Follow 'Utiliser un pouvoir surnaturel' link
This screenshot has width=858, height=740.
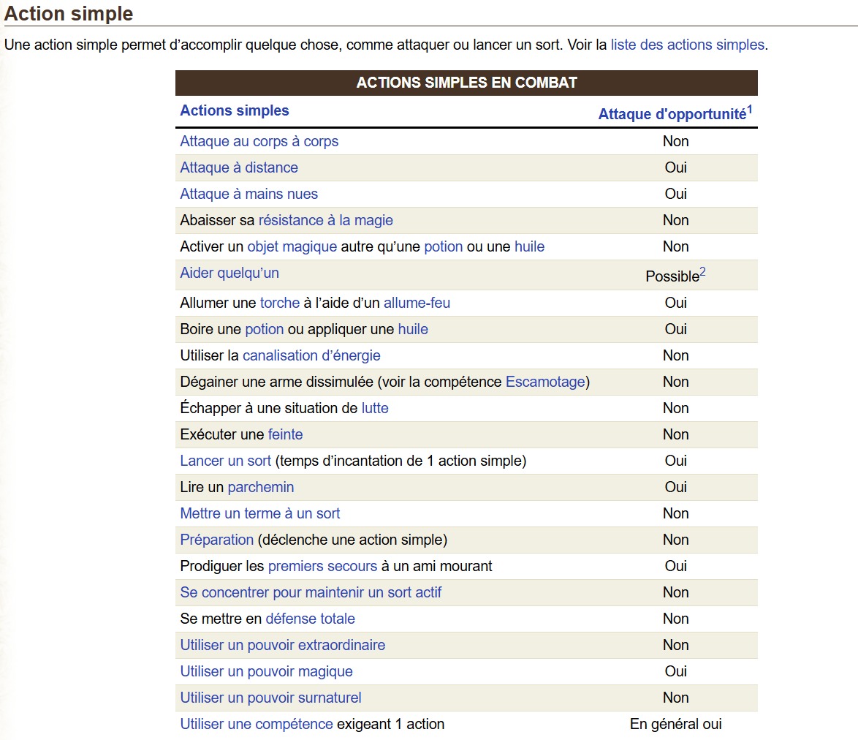click(270, 698)
